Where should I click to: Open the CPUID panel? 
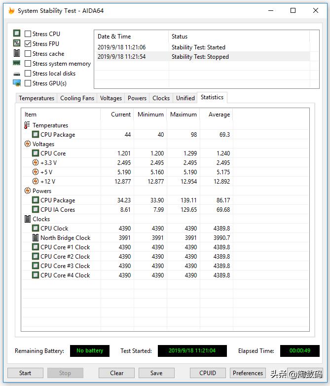click(208, 373)
